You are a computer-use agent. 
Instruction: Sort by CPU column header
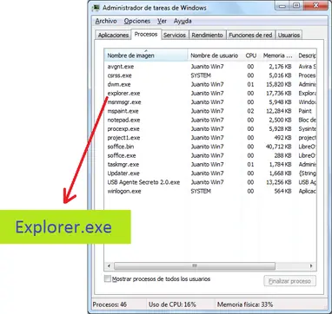click(251, 56)
